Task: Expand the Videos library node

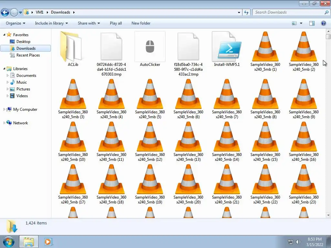Action: point(8,96)
